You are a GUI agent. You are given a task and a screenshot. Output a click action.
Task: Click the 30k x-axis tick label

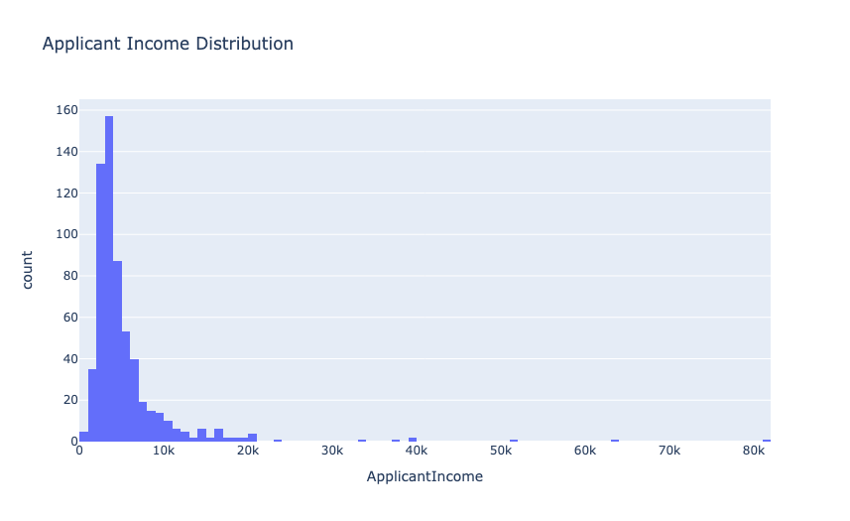point(331,452)
